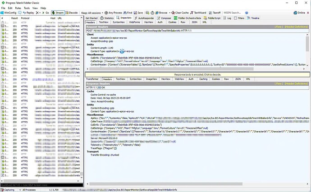Screen dimensions: 311x192
Task: Sort sessions by Host column
Action: coord(53,18)
